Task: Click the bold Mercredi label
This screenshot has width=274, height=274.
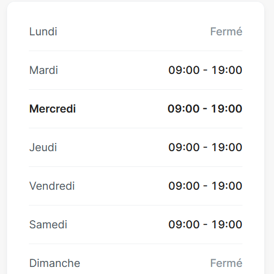Action: pos(52,109)
